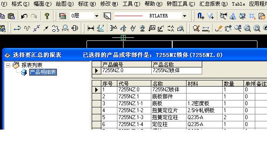Screen dimensions: 267x167
Task: Click the 数量 column header
Action: pos(233,83)
